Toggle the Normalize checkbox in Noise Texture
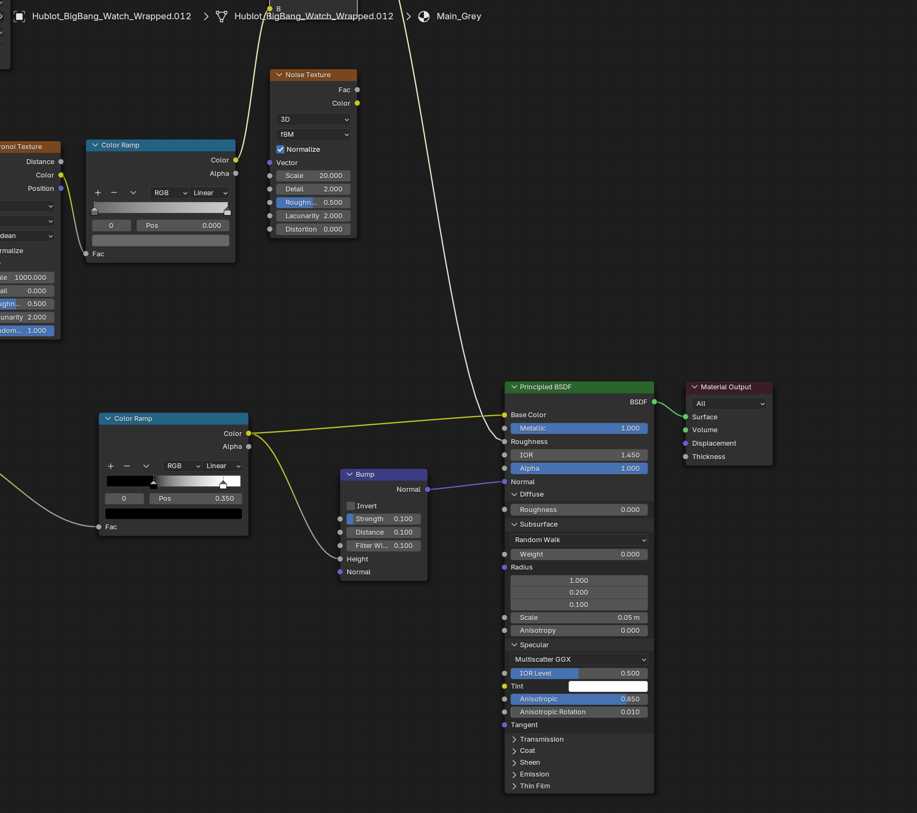This screenshot has height=813, width=917. [280, 149]
